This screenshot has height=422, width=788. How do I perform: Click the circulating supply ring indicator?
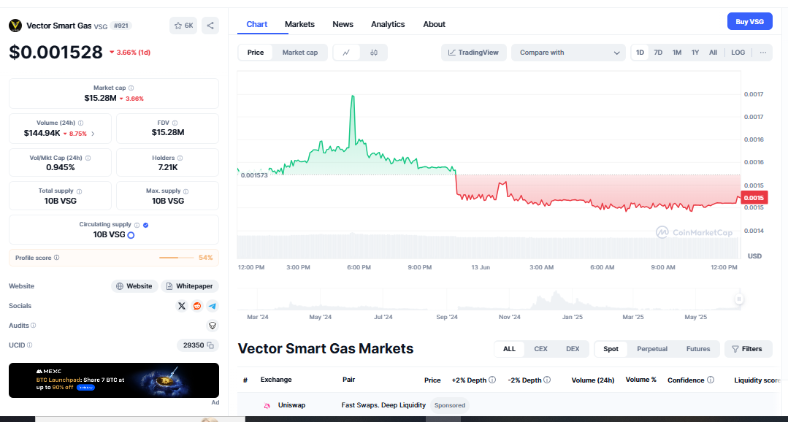coord(131,234)
